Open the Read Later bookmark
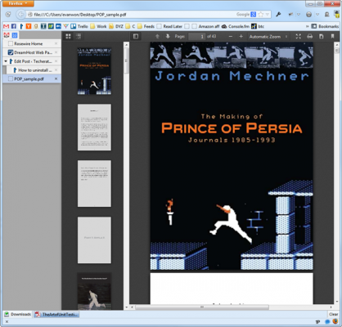 click(x=169, y=26)
